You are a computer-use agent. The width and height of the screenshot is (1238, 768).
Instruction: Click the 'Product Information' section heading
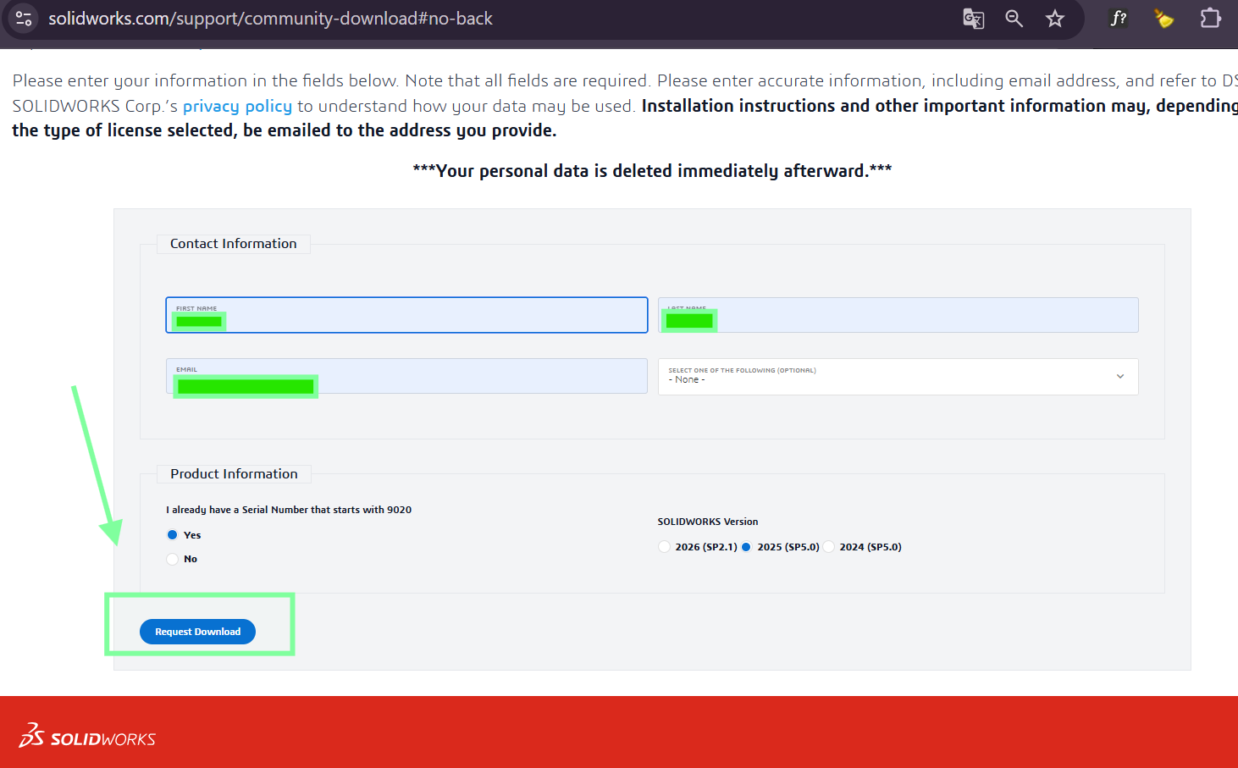[x=234, y=474]
